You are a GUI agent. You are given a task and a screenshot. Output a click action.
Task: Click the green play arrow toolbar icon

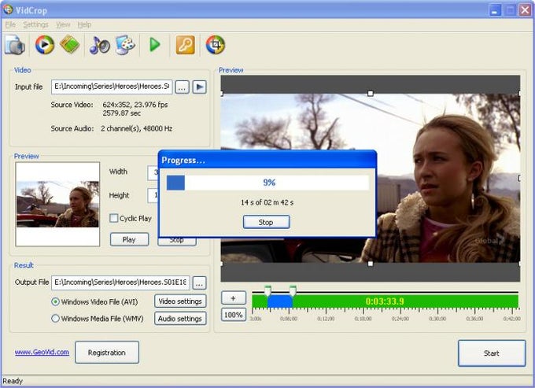tap(154, 45)
